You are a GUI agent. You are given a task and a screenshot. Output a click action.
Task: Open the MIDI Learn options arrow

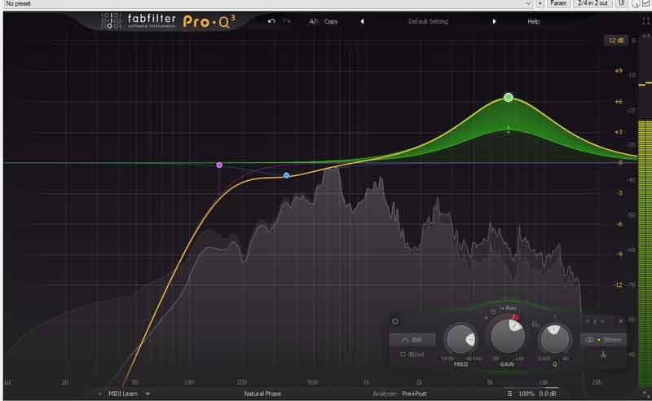pos(148,394)
